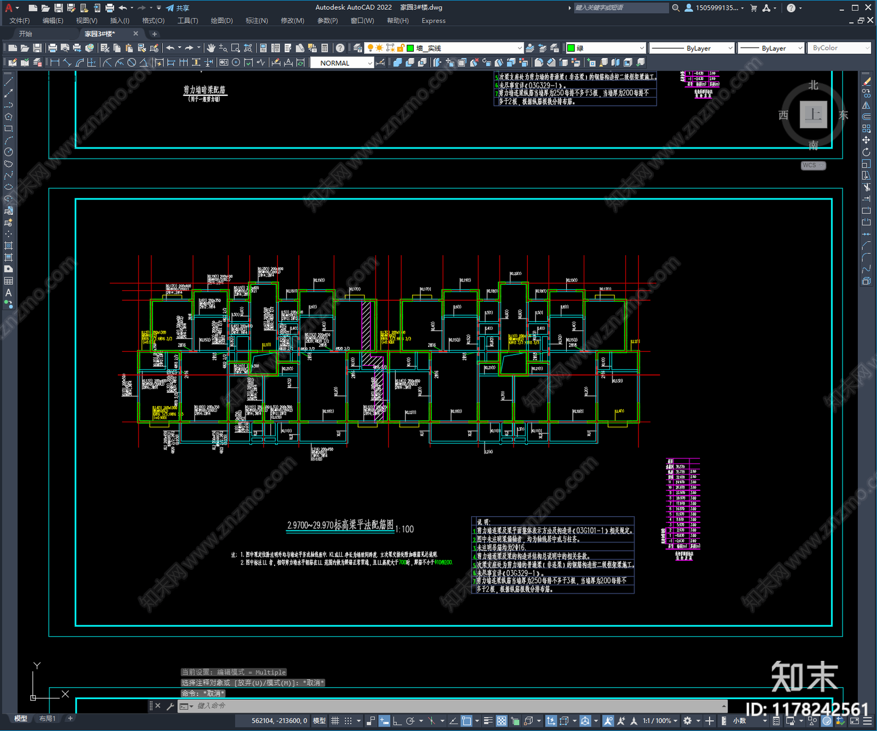Click the Aligned dimension tool icon
This screenshot has width=877, height=731.
pos(67,62)
